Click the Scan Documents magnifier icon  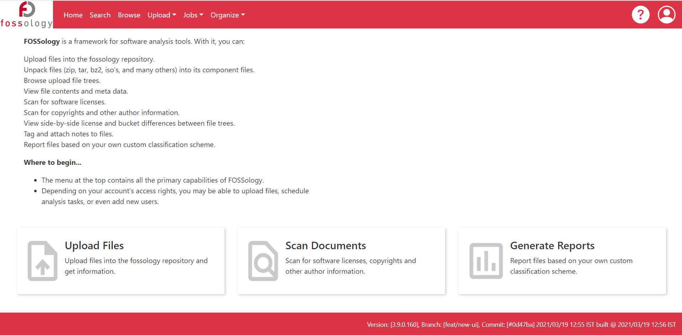click(263, 261)
